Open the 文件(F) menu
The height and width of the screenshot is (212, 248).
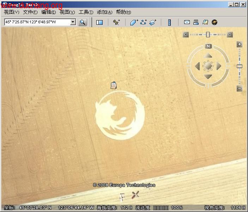click(x=30, y=12)
